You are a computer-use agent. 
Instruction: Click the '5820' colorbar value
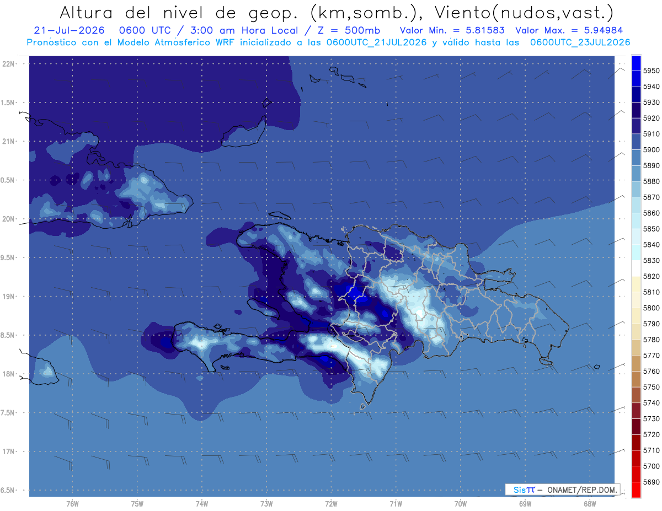click(x=652, y=276)
